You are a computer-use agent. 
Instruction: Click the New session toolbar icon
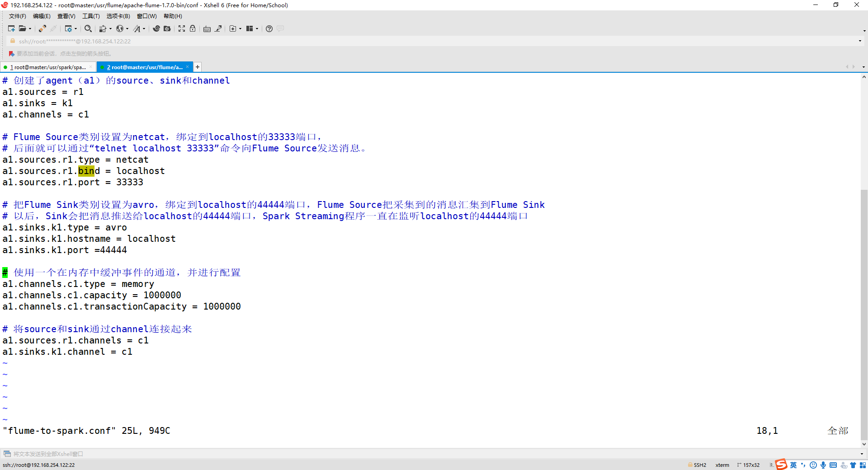point(11,28)
